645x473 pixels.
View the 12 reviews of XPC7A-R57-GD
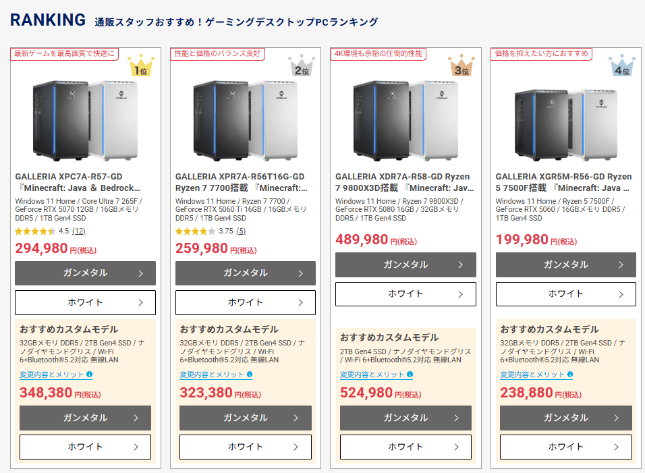(79, 231)
